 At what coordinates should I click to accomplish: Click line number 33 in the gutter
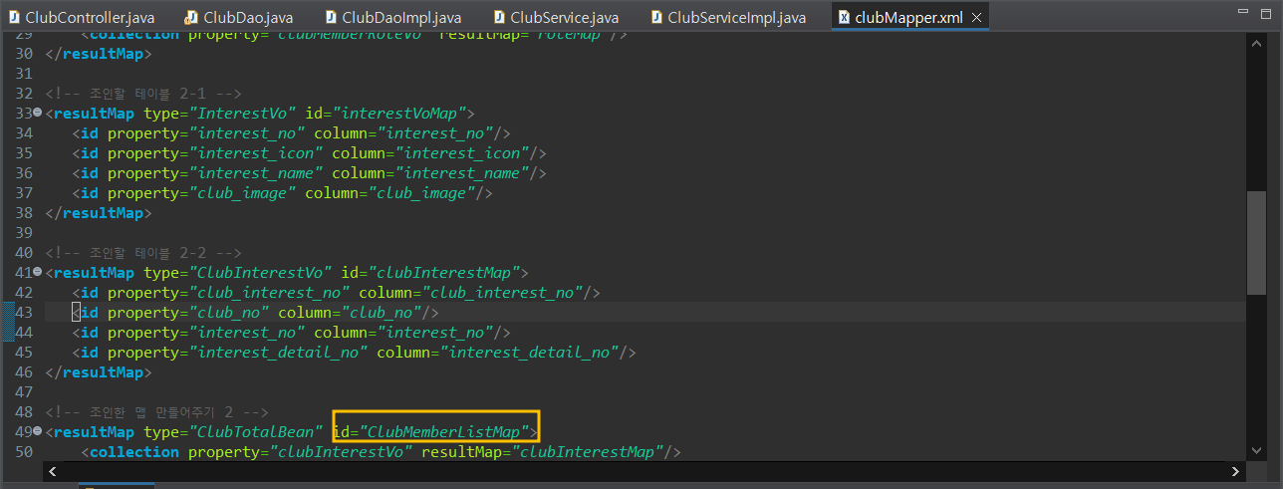(24, 114)
